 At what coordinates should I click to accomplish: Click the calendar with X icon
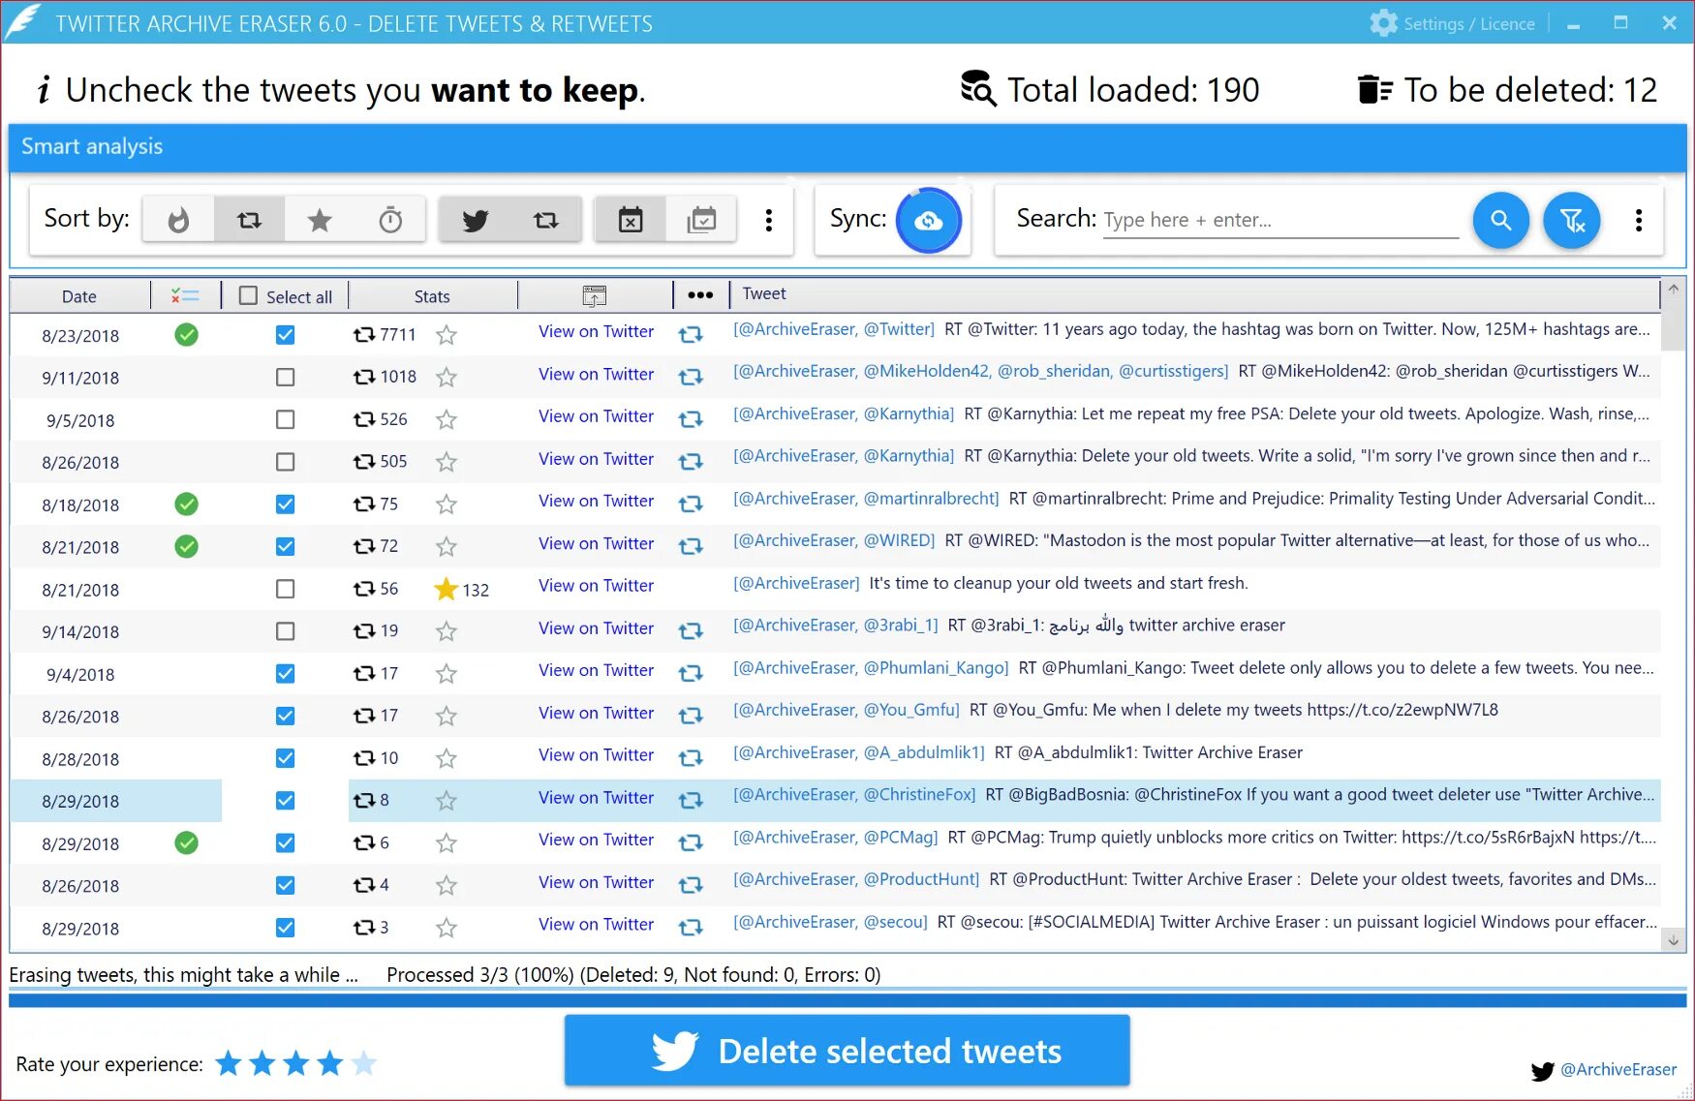(631, 220)
